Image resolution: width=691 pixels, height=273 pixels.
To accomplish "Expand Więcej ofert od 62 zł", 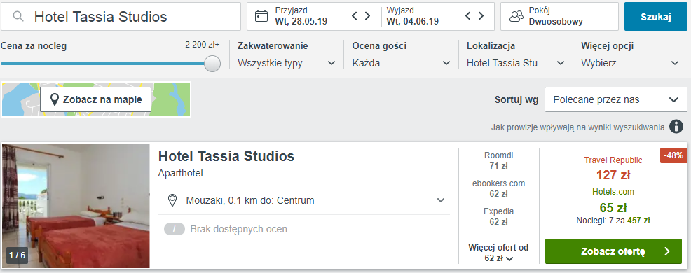I will click(x=499, y=253).
